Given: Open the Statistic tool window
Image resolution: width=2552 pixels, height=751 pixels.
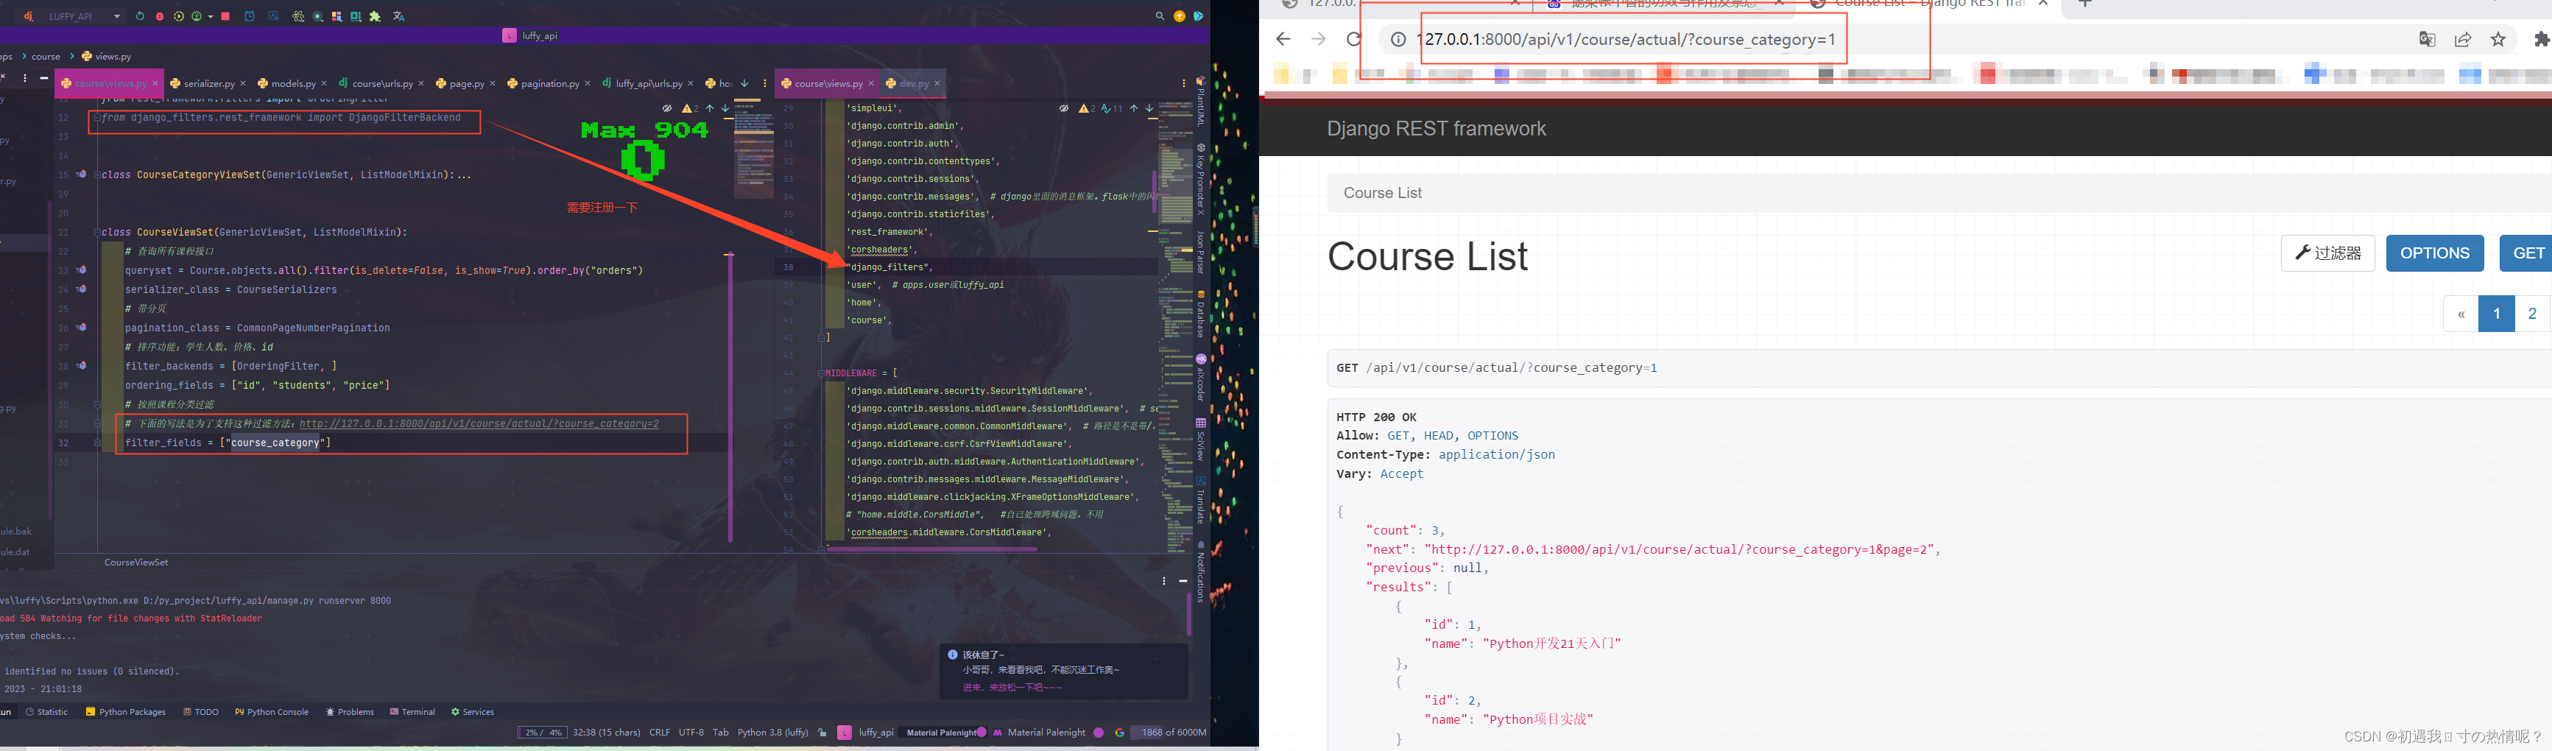Looking at the screenshot, I should [46, 711].
